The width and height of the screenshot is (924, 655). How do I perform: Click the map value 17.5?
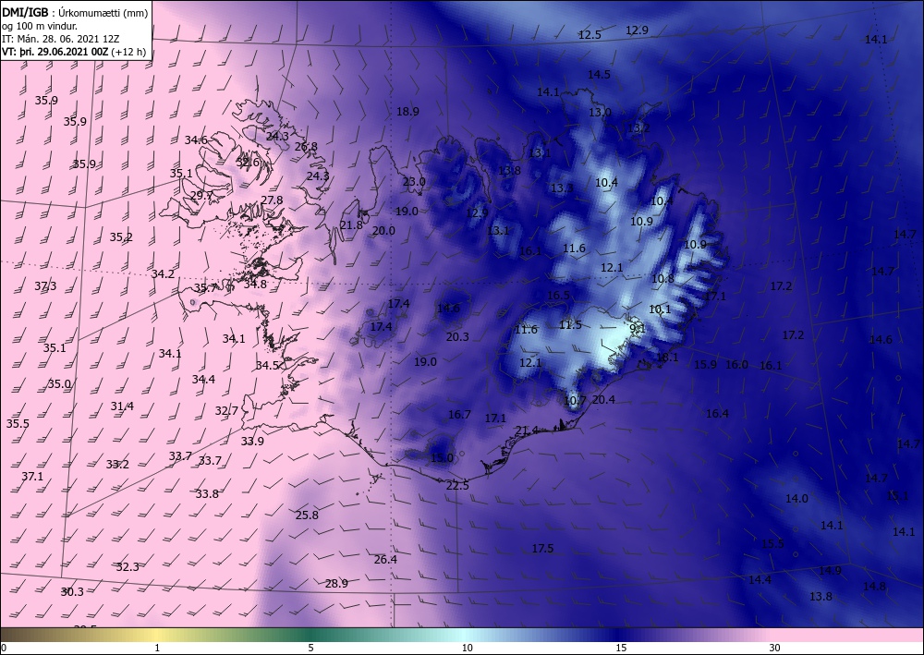point(542,549)
